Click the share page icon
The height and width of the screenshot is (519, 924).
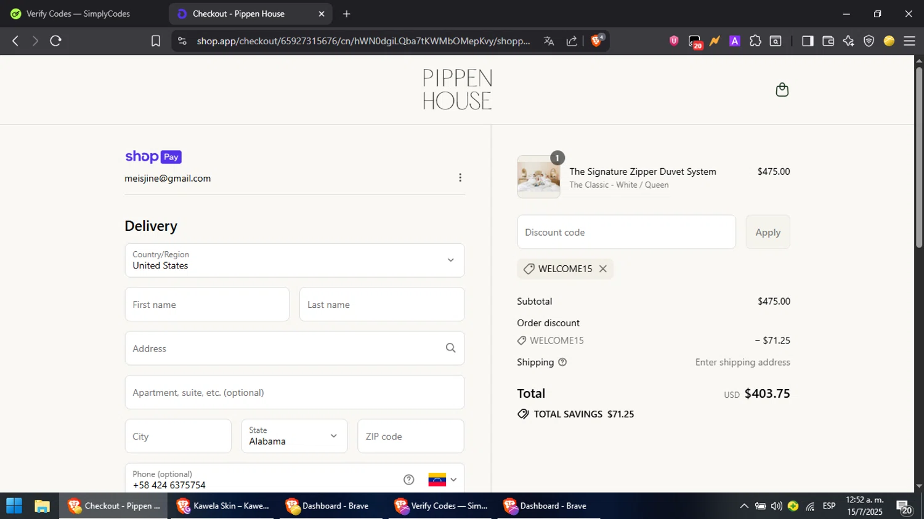(x=572, y=41)
